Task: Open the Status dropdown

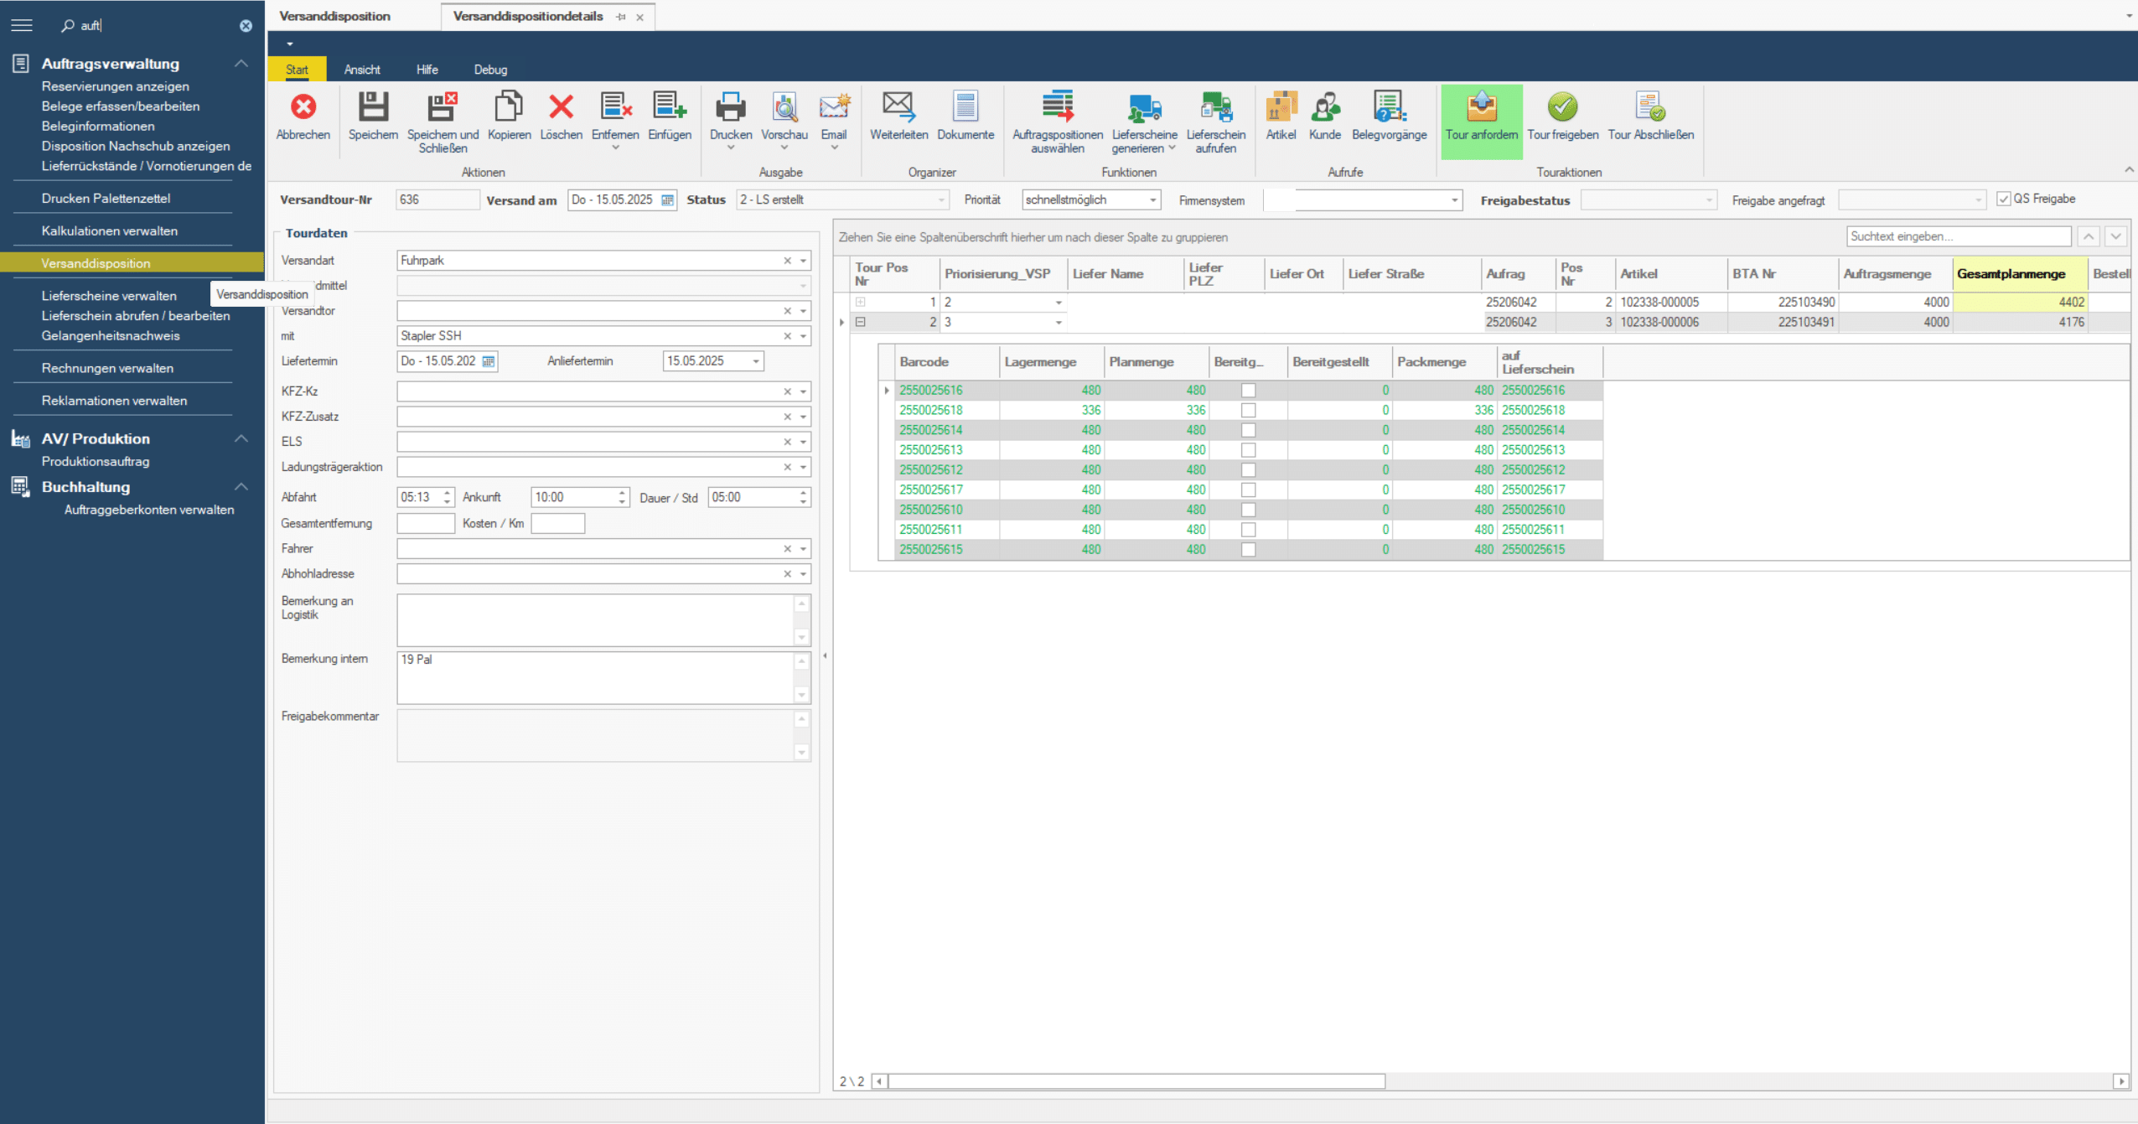Action: [x=941, y=199]
